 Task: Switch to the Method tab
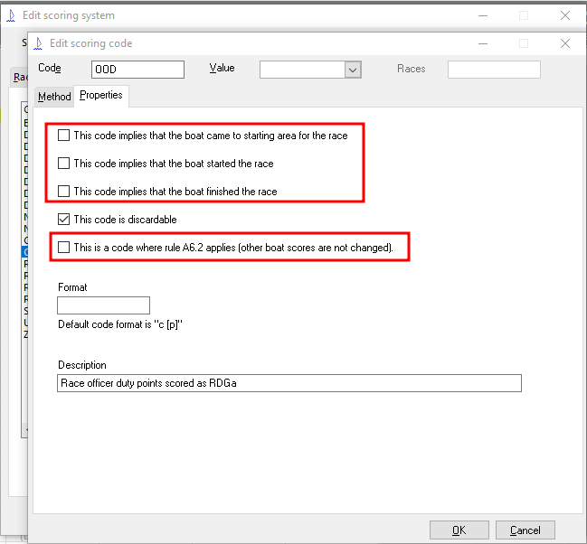click(54, 97)
